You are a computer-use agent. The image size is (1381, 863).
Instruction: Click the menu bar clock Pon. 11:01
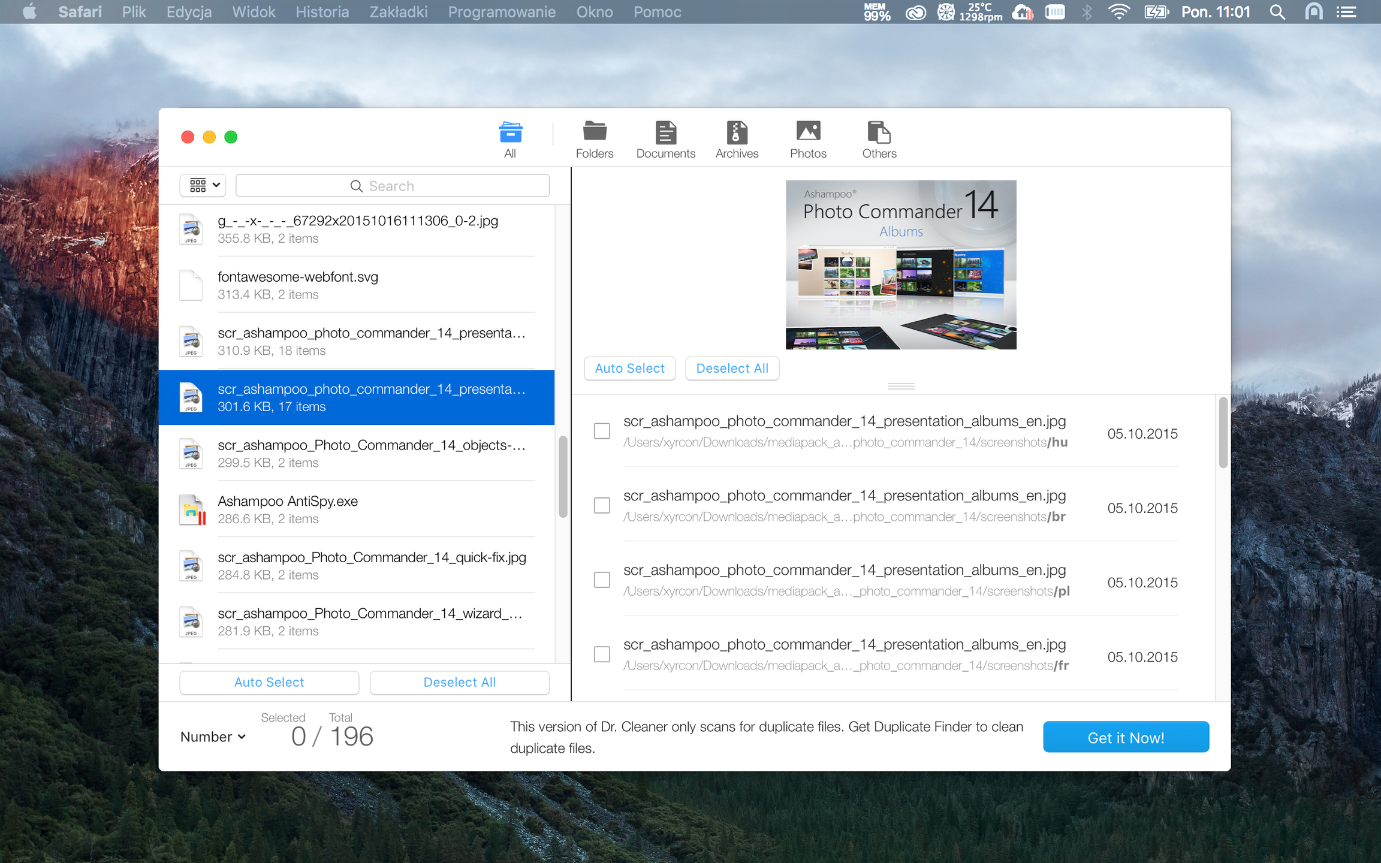pos(1216,12)
